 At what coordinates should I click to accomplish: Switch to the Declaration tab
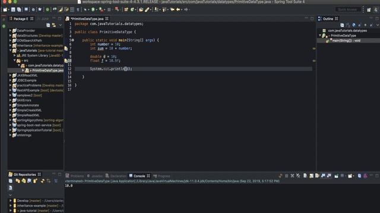tap(116, 176)
